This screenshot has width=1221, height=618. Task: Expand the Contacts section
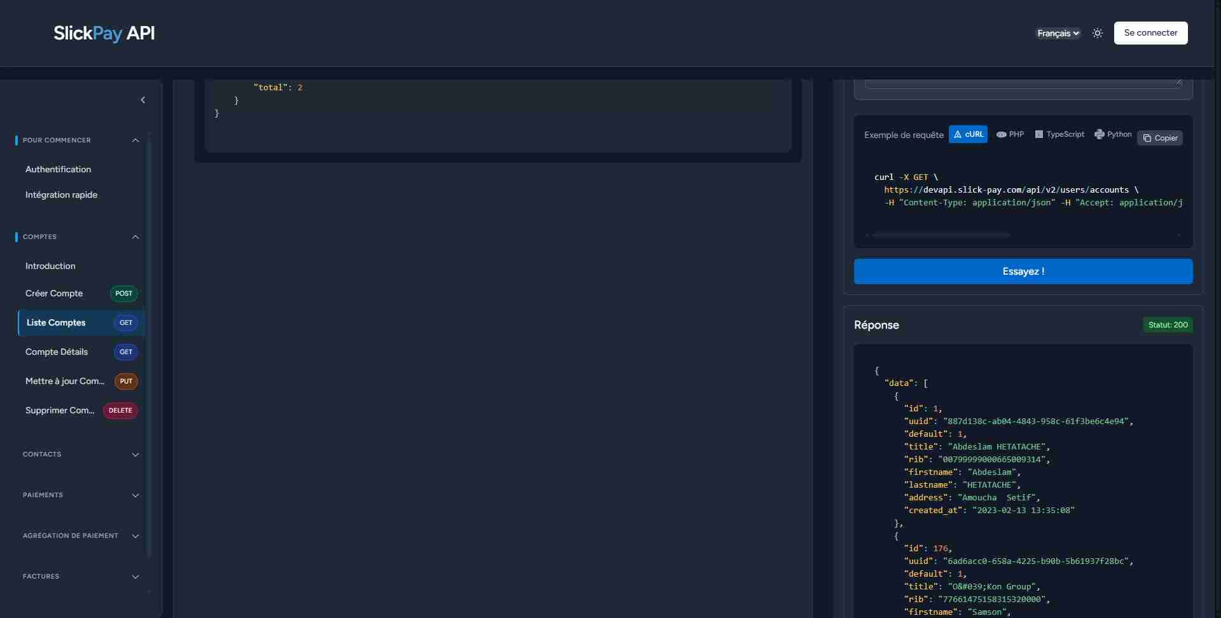point(135,454)
